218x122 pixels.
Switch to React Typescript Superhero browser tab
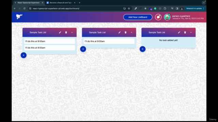tap(29, 3)
